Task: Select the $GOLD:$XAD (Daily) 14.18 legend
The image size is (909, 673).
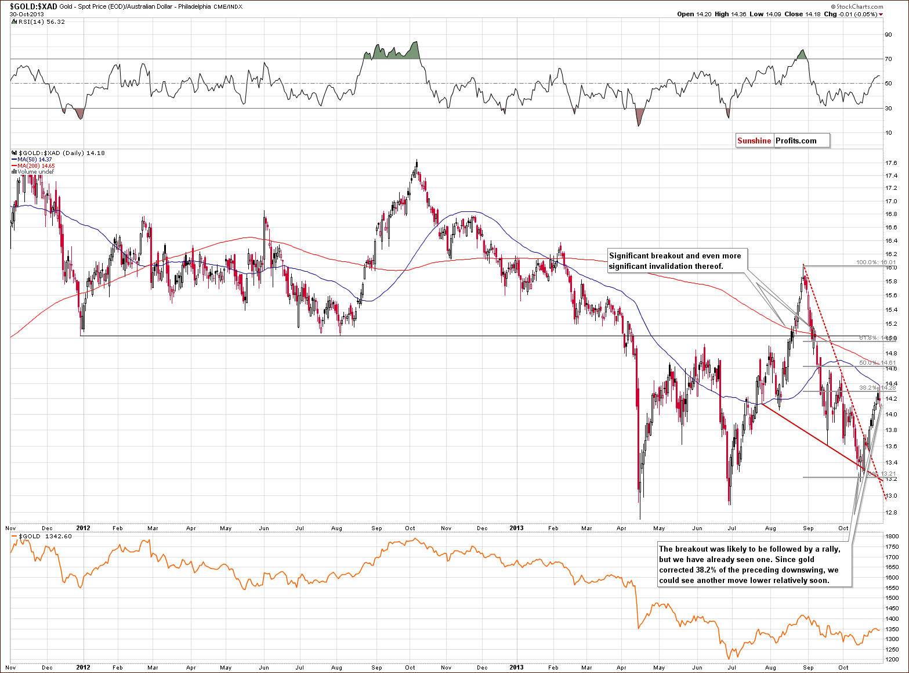Action: coord(62,153)
